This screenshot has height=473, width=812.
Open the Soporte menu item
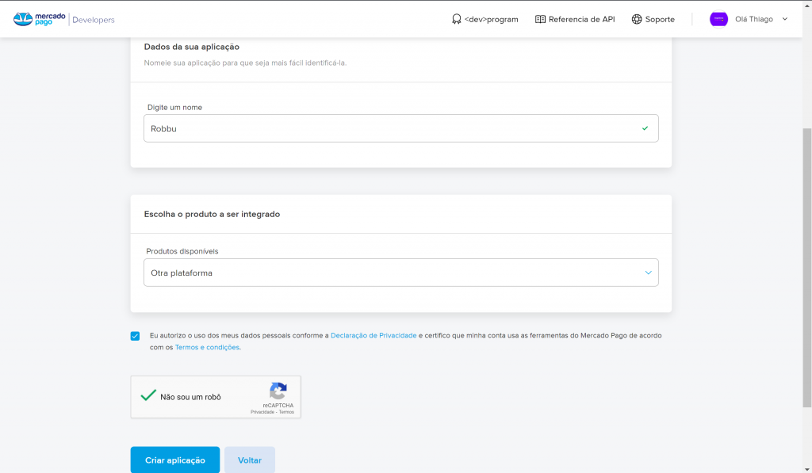(660, 19)
